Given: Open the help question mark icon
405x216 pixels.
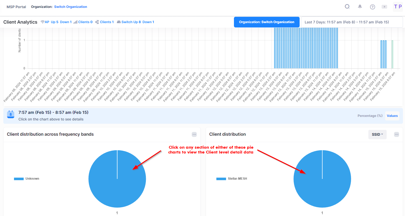Looking at the screenshot, I should [372, 7].
